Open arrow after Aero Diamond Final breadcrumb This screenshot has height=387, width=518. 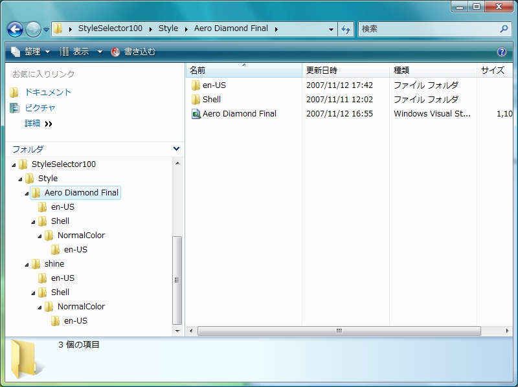276,29
